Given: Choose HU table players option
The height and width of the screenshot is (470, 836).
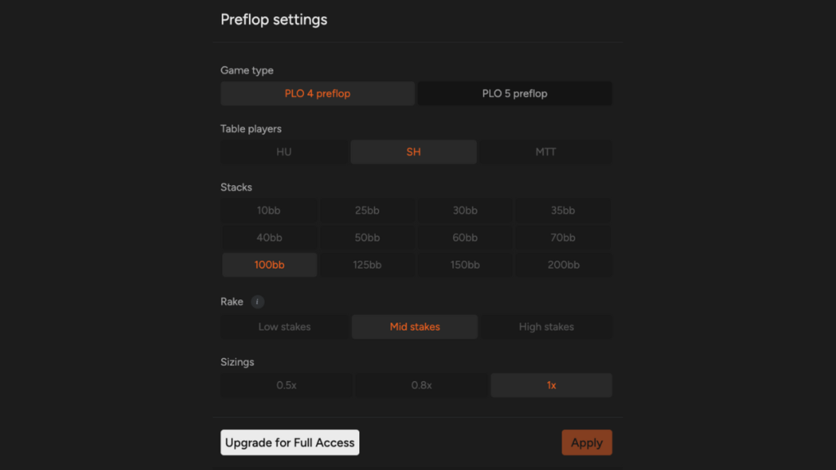Looking at the screenshot, I should tap(284, 152).
